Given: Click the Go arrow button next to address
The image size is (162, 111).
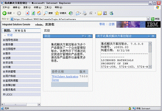Looking at the screenshot, I should [x=152, y=19].
